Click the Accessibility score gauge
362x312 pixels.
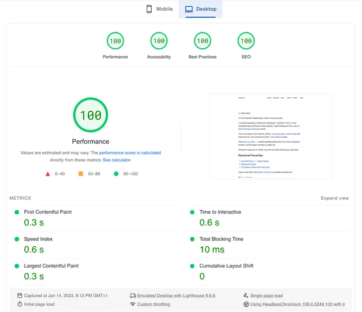159,41
